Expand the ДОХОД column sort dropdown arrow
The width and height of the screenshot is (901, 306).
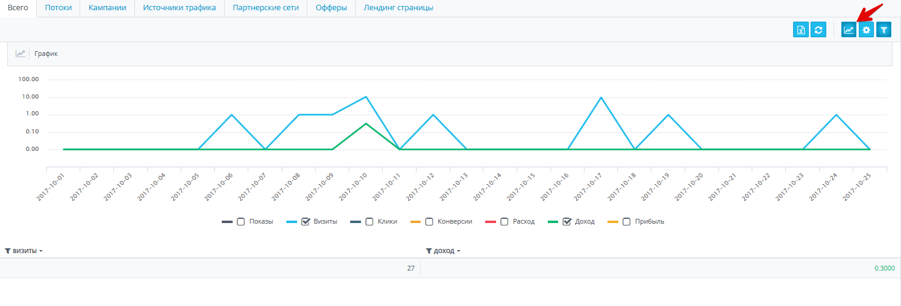coord(459,251)
